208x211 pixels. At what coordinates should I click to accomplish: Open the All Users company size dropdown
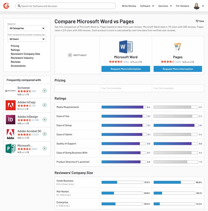pos(27,39)
